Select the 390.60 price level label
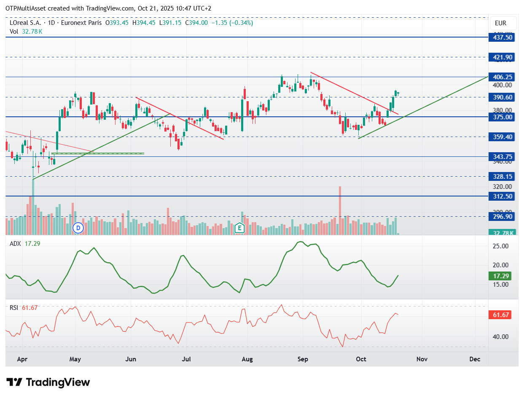524x398 pixels. [x=503, y=97]
